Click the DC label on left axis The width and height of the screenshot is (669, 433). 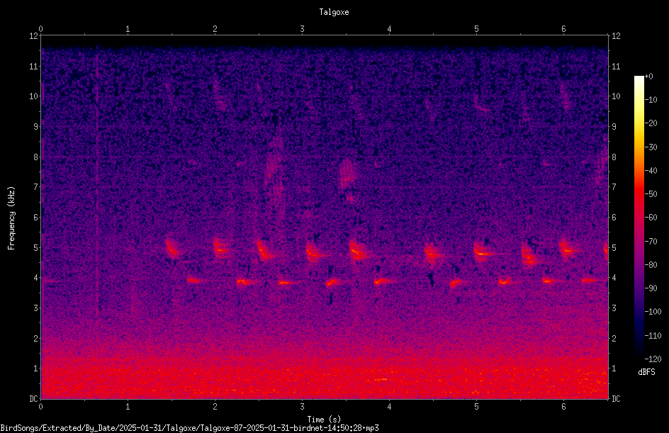click(x=34, y=399)
